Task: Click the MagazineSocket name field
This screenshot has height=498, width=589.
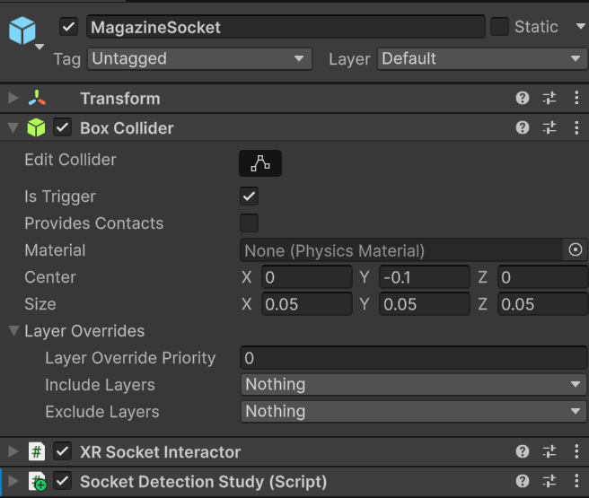Action: pyautogui.click(x=285, y=27)
